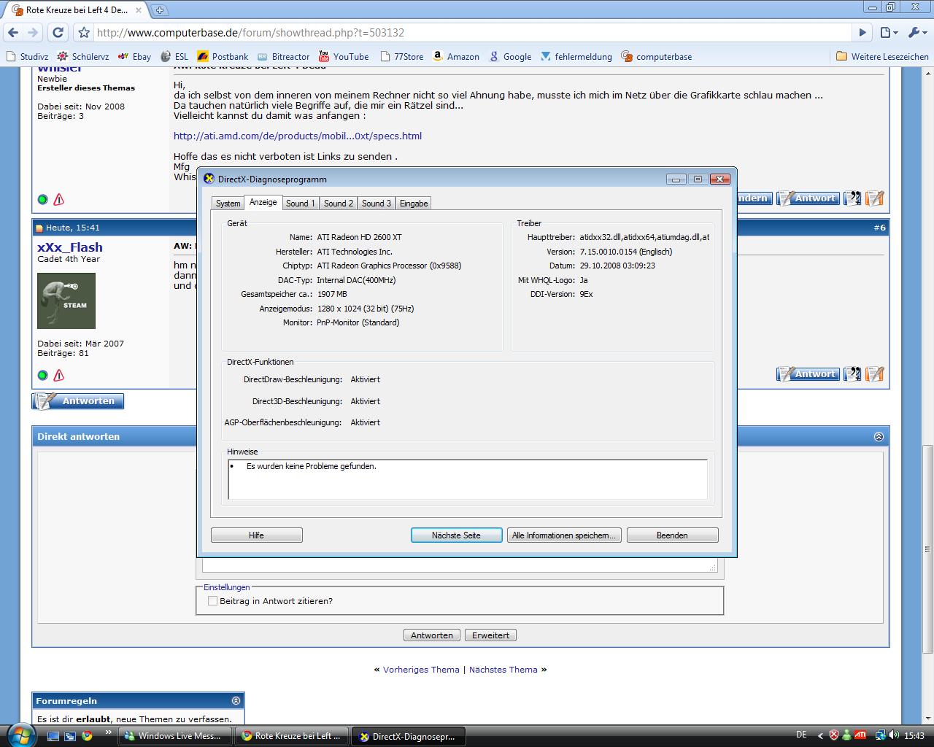934x747 pixels.
Task: Click the ATI tray icon
Action: [x=860, y=735]
